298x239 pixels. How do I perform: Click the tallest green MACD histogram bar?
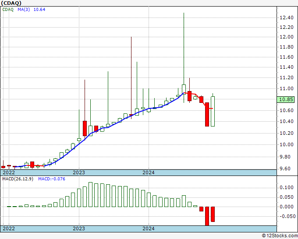[90, 195]
